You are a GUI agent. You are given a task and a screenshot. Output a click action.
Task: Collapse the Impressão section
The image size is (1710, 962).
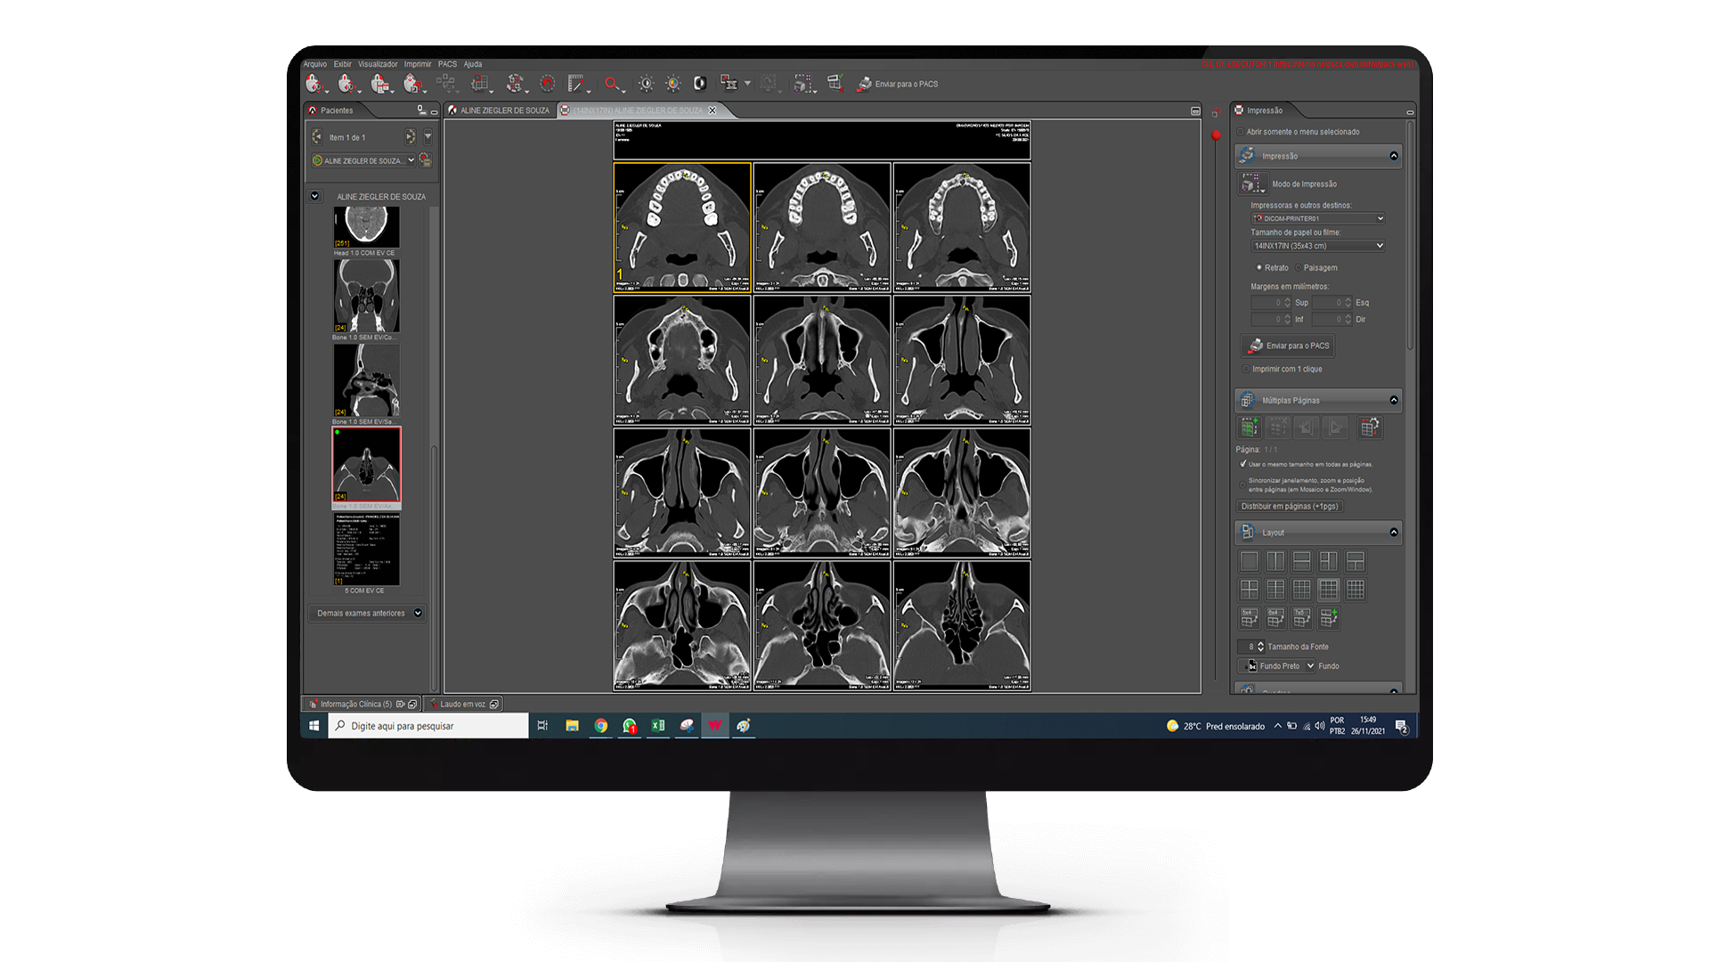click(1394, 156)
